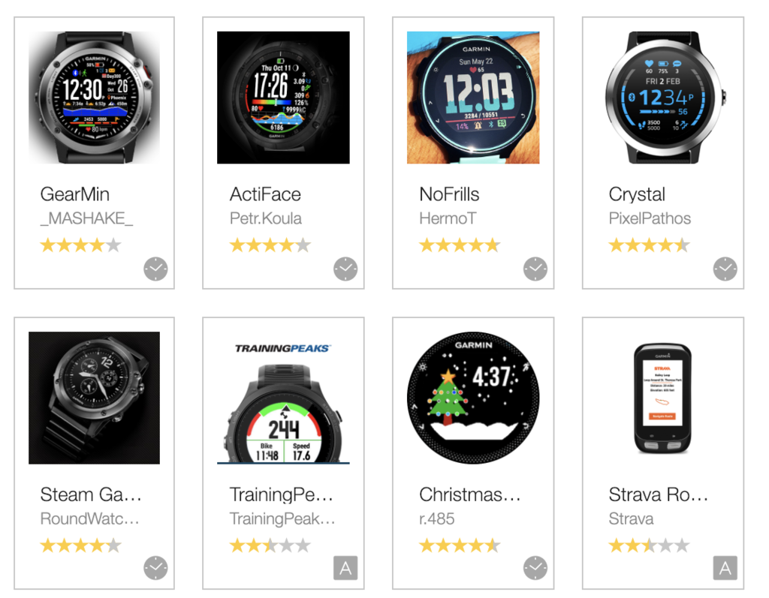Open the Crystal watch face image
769x598 pixels.
point(663,98)
